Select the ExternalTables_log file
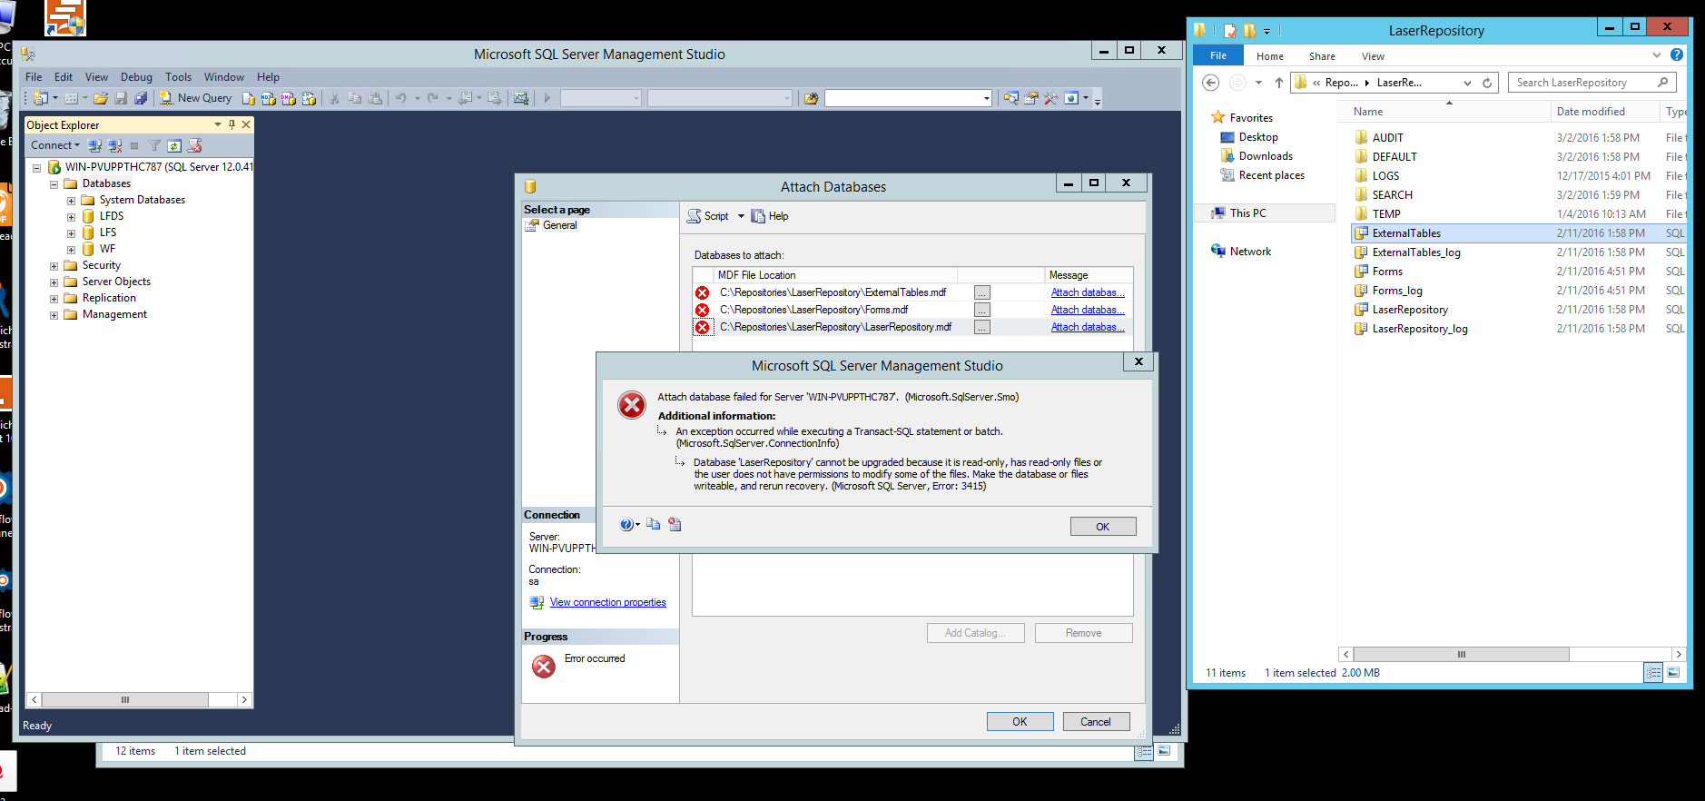The height and width of the screenshot is (801, 1705). click(1416, 252)
